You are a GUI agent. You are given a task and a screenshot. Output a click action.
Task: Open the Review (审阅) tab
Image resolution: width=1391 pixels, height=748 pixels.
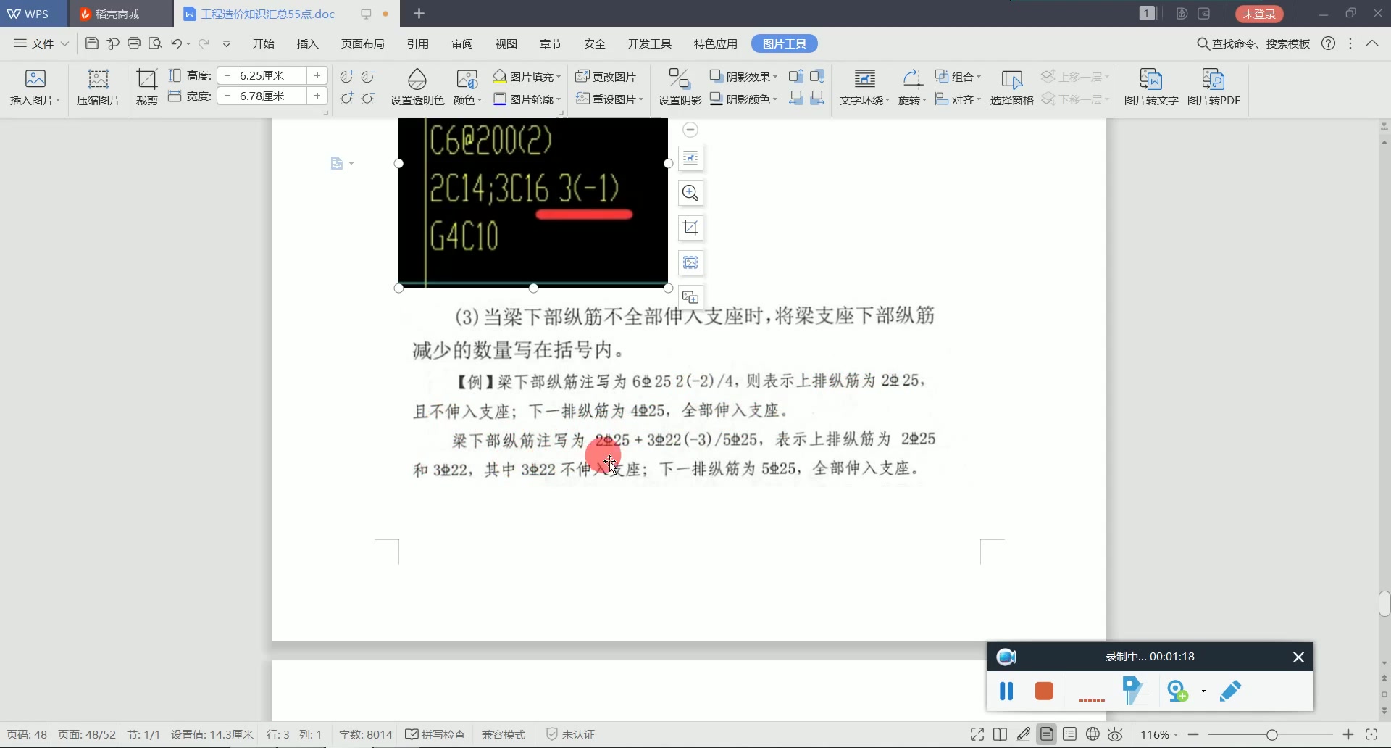pyautogui.click(x=461, y=43)
